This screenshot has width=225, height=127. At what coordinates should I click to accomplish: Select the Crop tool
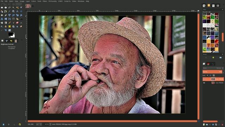tap(6, 15)
